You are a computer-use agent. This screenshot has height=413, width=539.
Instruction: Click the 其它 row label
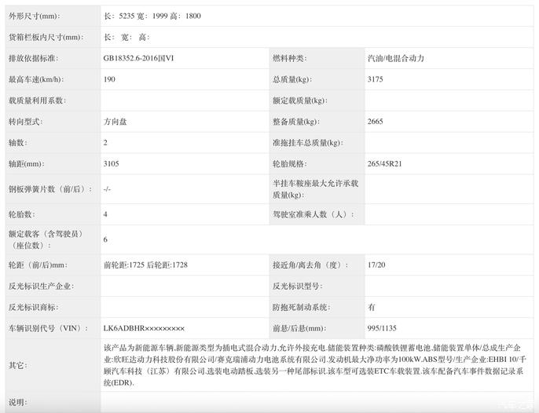[18, 365]
